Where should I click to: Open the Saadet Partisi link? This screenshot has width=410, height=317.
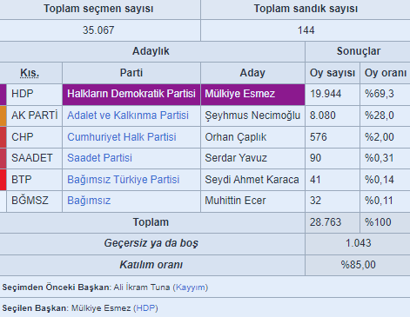(99, 158)
